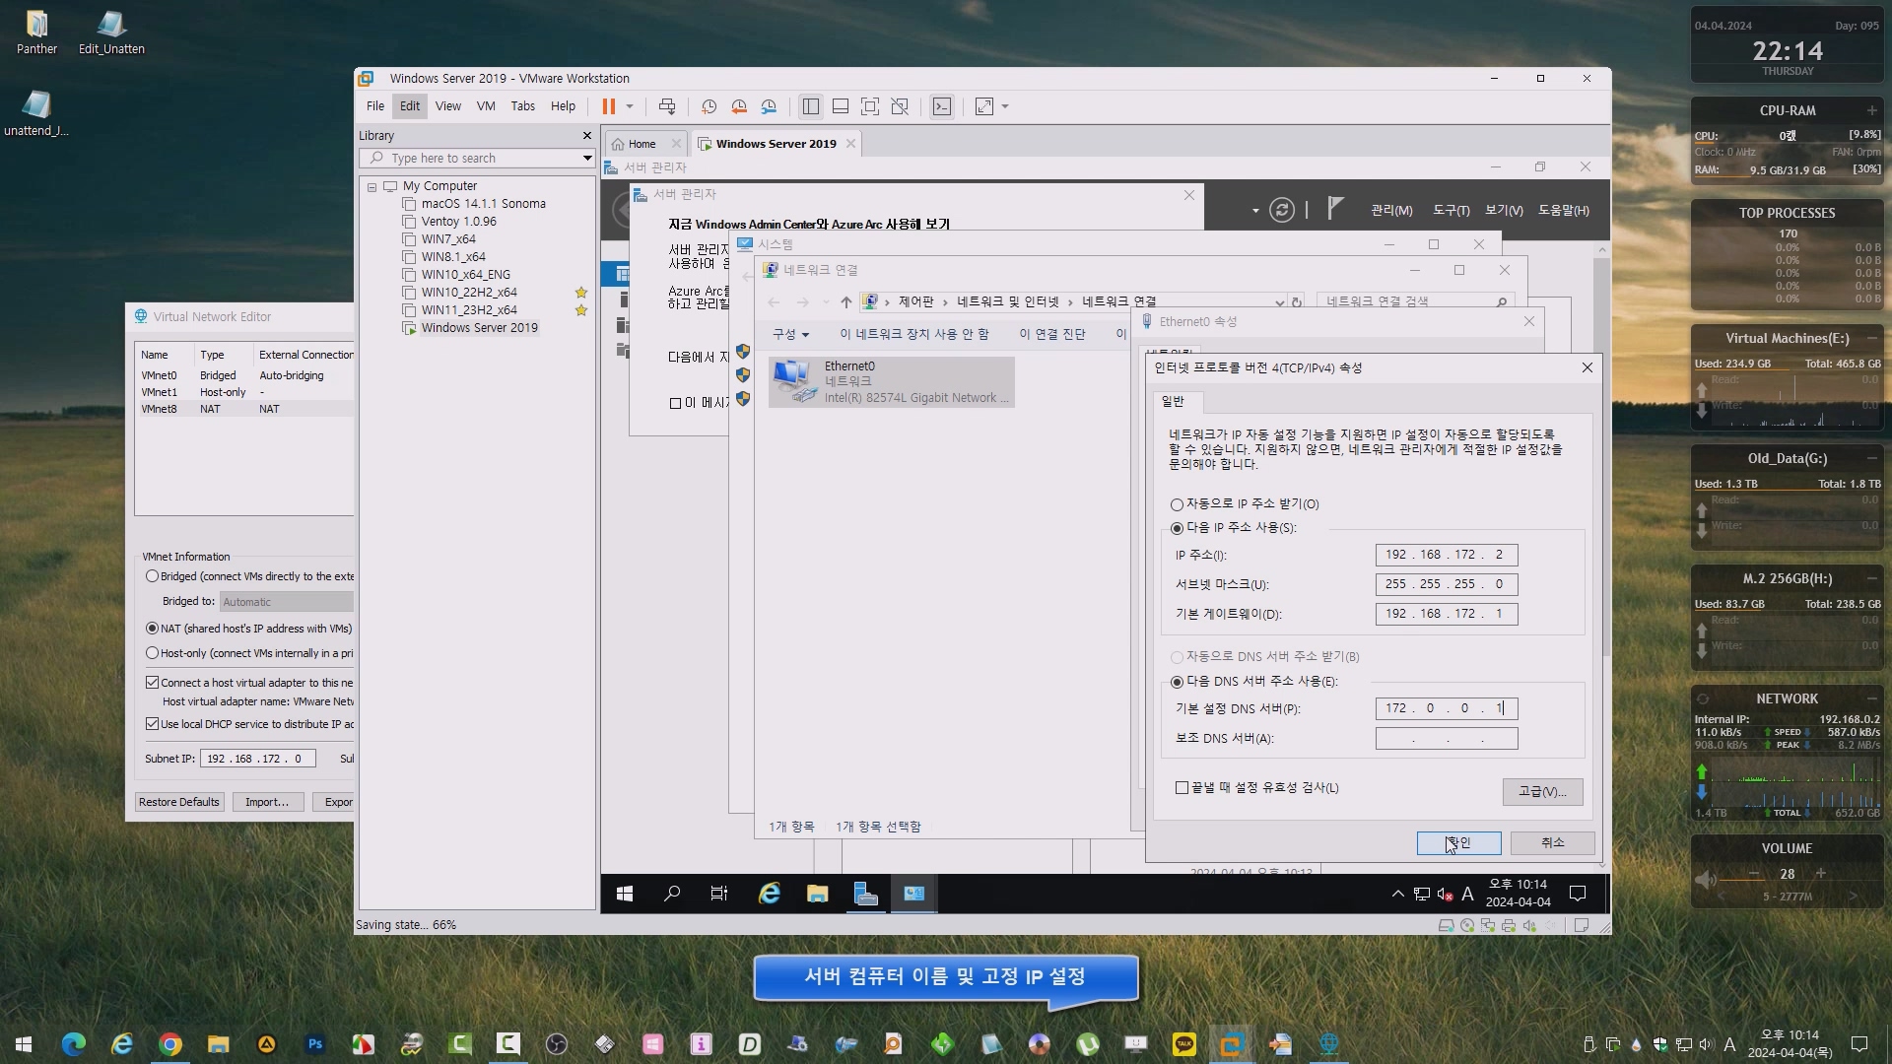Select the use following DNS server radio (다음 DNS 서버 주소 사용)
Image resolution: width=1892 pixels, height=1064 pixels.
1177,682
